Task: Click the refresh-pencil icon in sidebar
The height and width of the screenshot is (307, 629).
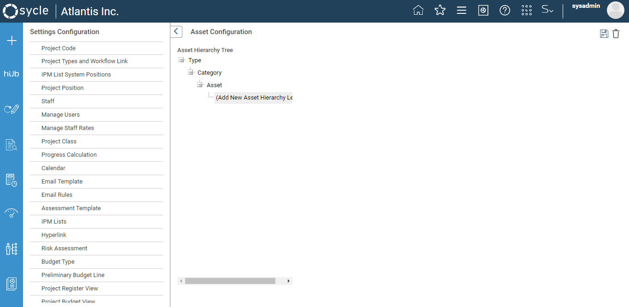Action: [x=12, y=109]
